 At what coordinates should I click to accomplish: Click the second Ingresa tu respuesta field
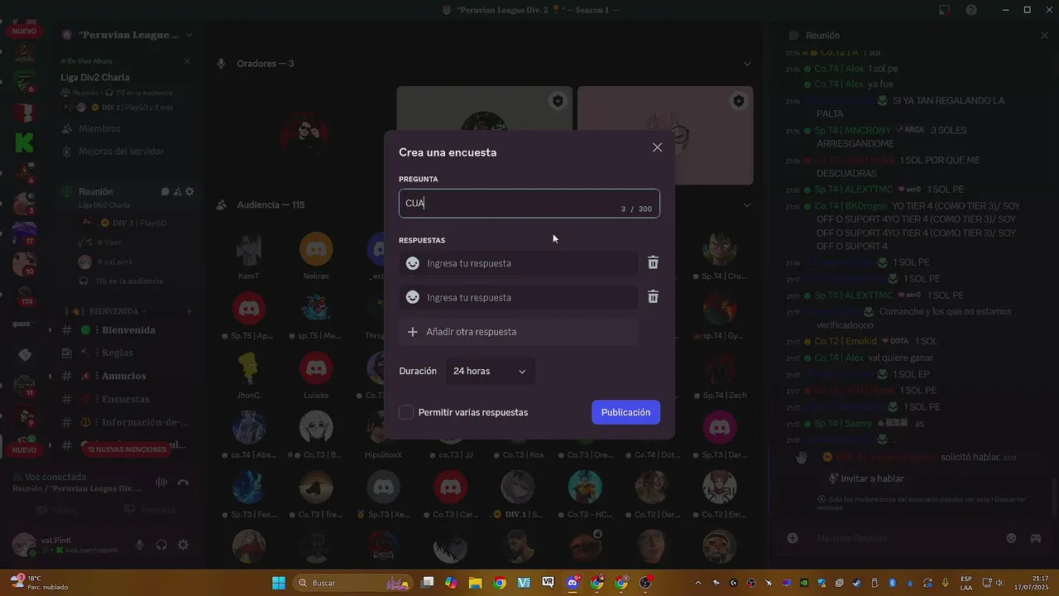click(518, 297)
